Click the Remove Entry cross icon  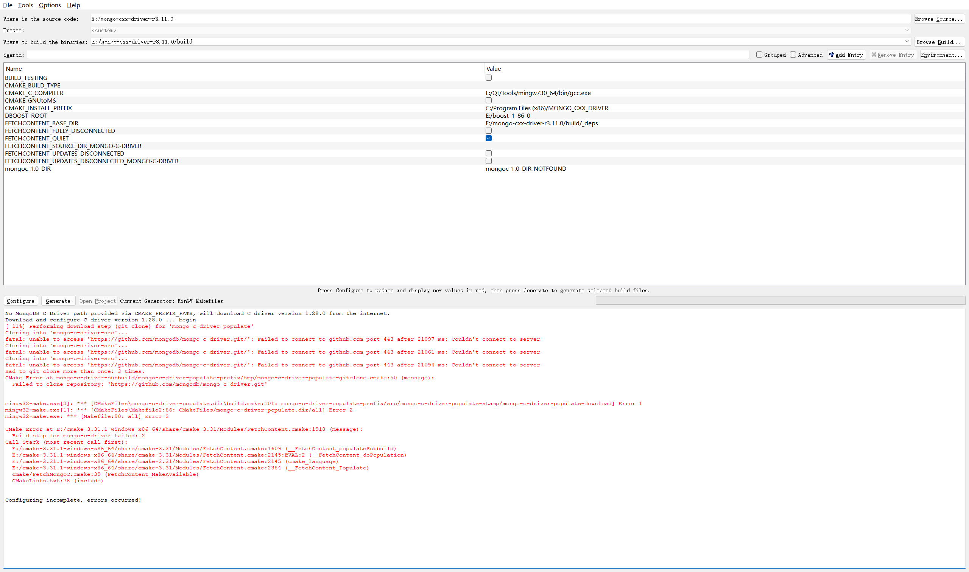874,55
